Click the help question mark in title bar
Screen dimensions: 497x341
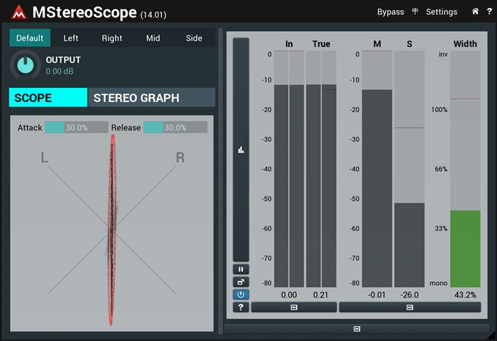pos(488,12)
